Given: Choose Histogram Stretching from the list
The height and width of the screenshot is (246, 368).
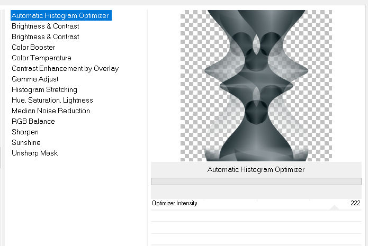Looking at the screenshot, I should pos(44,89).
